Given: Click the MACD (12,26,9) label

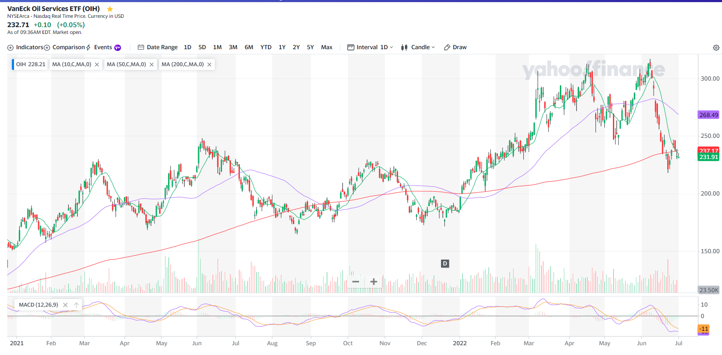Looking at the screenshot, I should click(39, 305).
